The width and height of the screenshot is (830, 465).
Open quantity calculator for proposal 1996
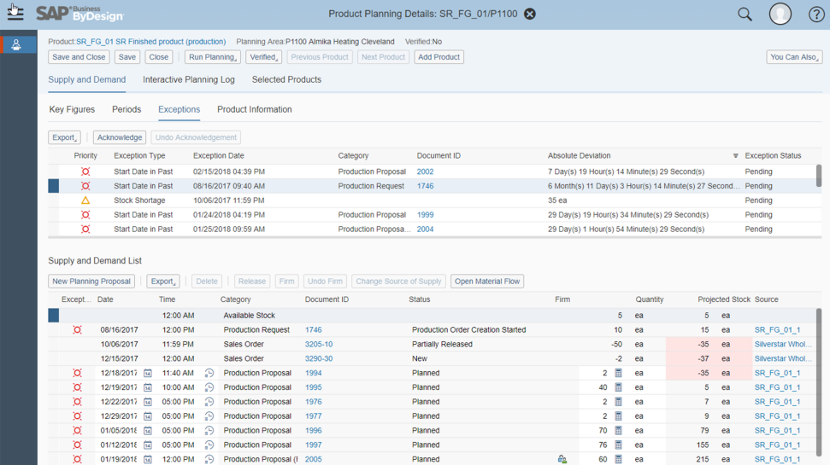click(x=619, y=431)
